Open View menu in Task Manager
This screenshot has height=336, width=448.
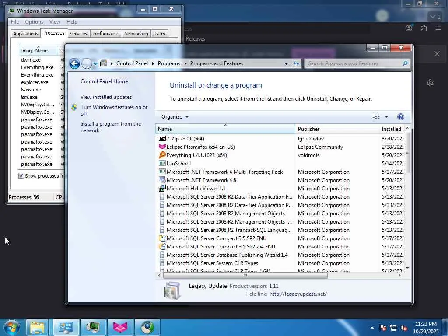55,22
